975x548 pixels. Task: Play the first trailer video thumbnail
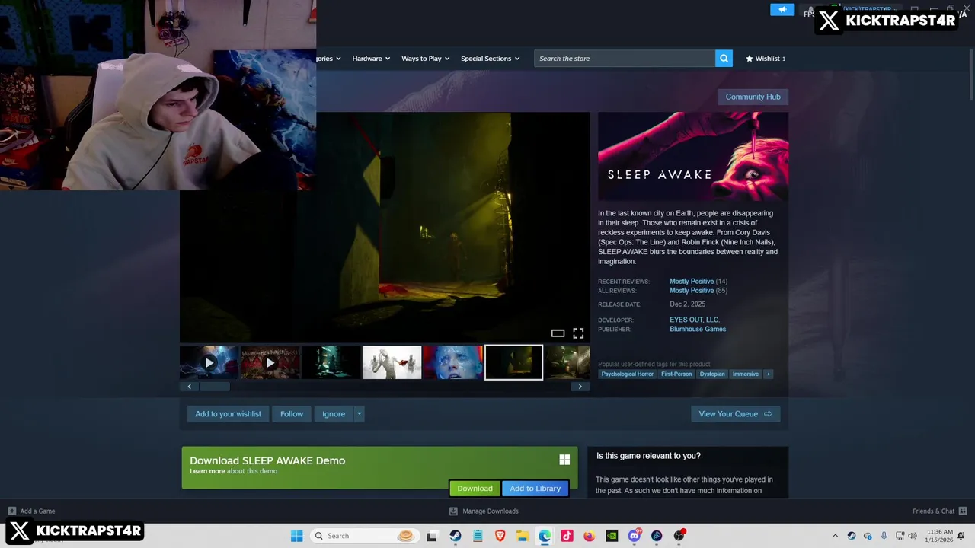tap(209, 362)
